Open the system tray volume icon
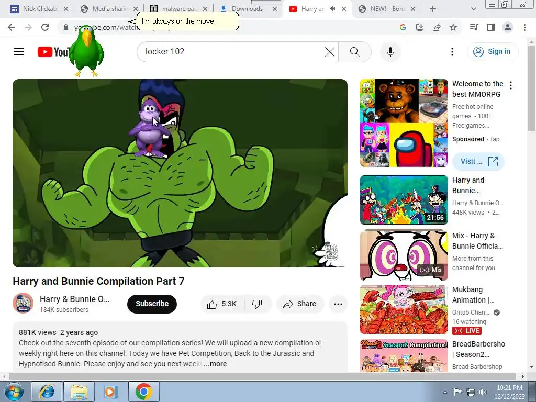Viewport: 536px width, 402px height. pyautogui.click(x=483, y=392)
